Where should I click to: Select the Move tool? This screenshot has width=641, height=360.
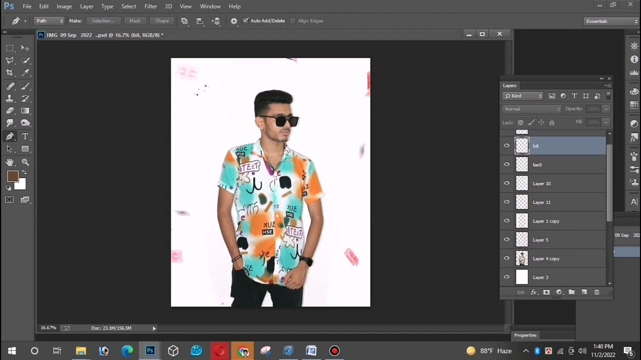(x=25, y=48)
